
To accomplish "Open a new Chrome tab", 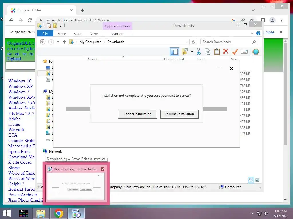I will [82, 10].
